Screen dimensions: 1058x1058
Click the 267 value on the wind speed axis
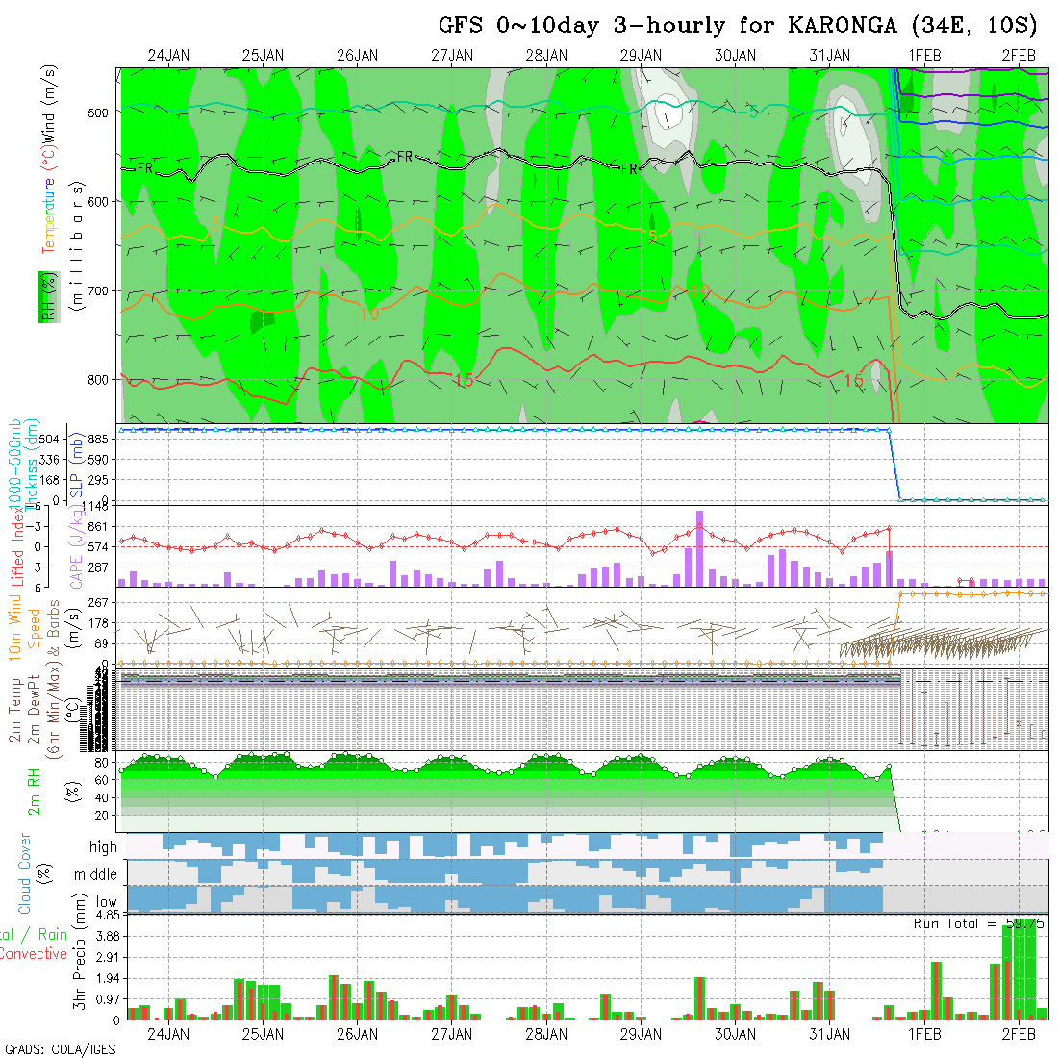[x=98, y=602]
